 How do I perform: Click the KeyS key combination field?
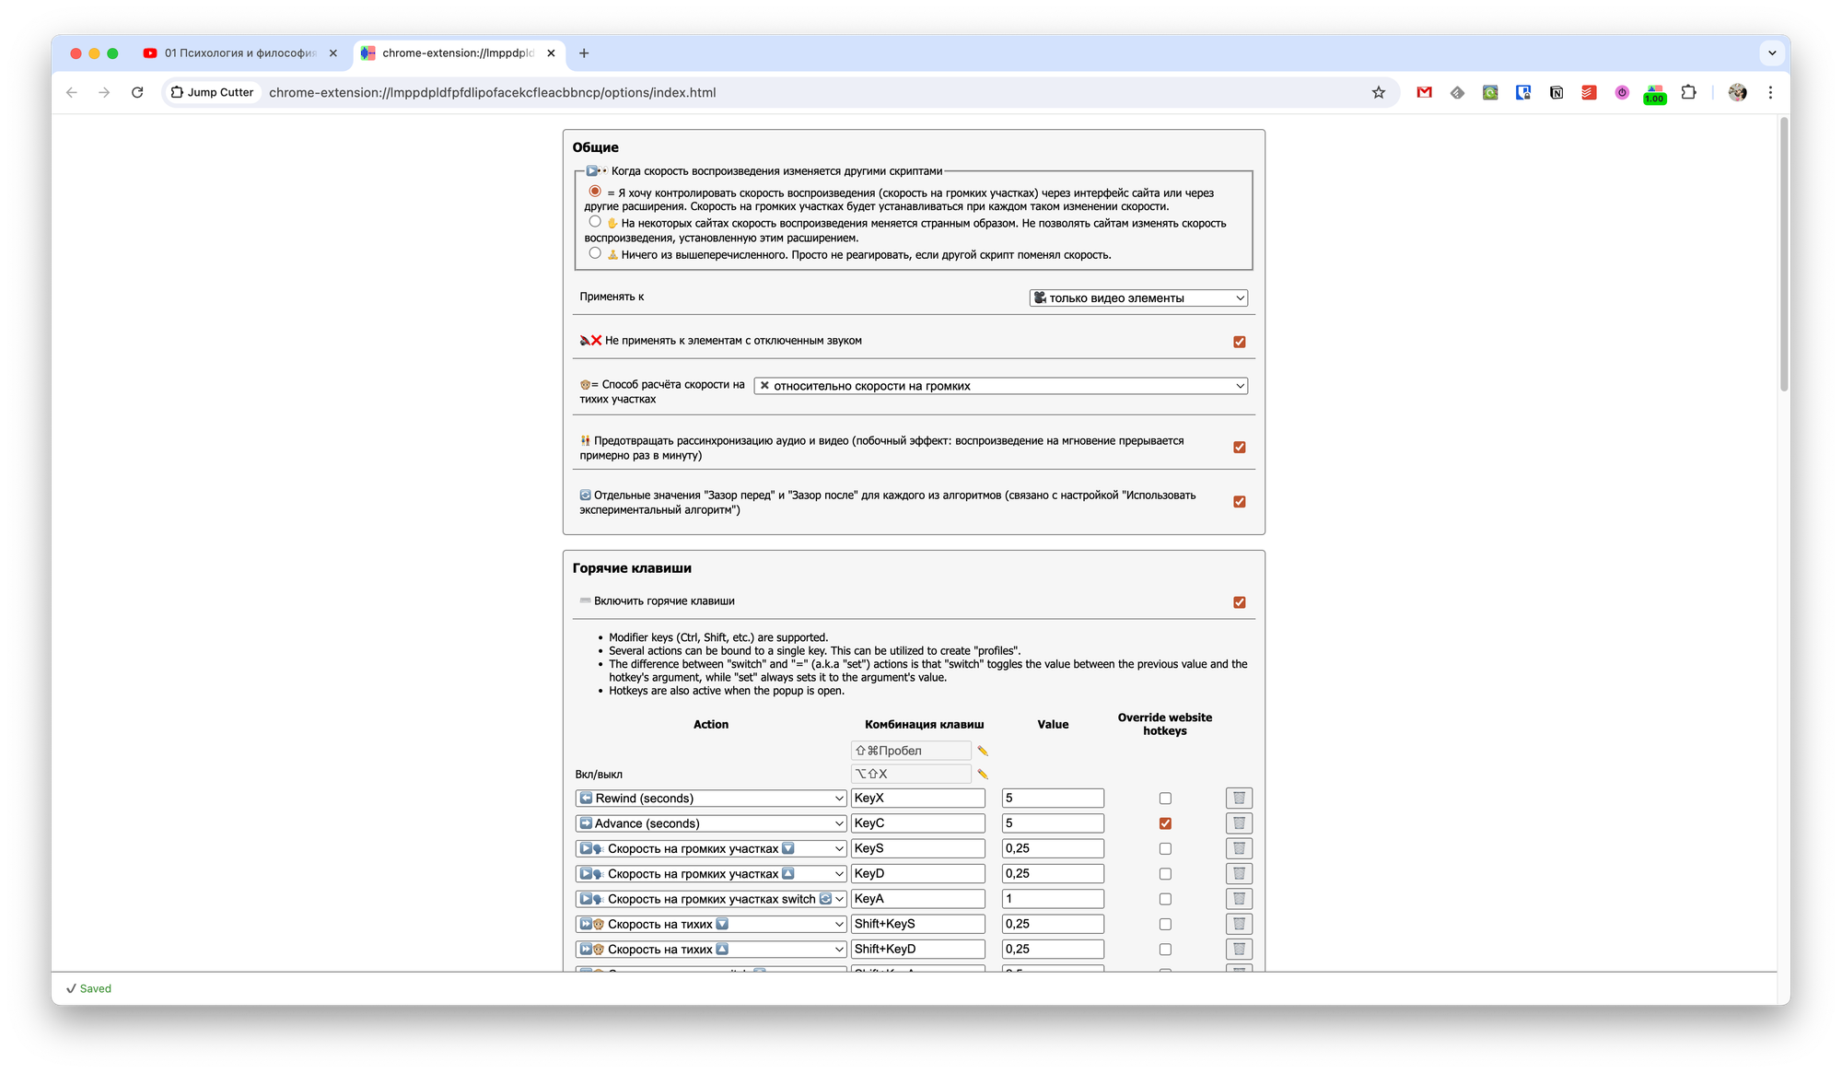(x=917, y=848)
